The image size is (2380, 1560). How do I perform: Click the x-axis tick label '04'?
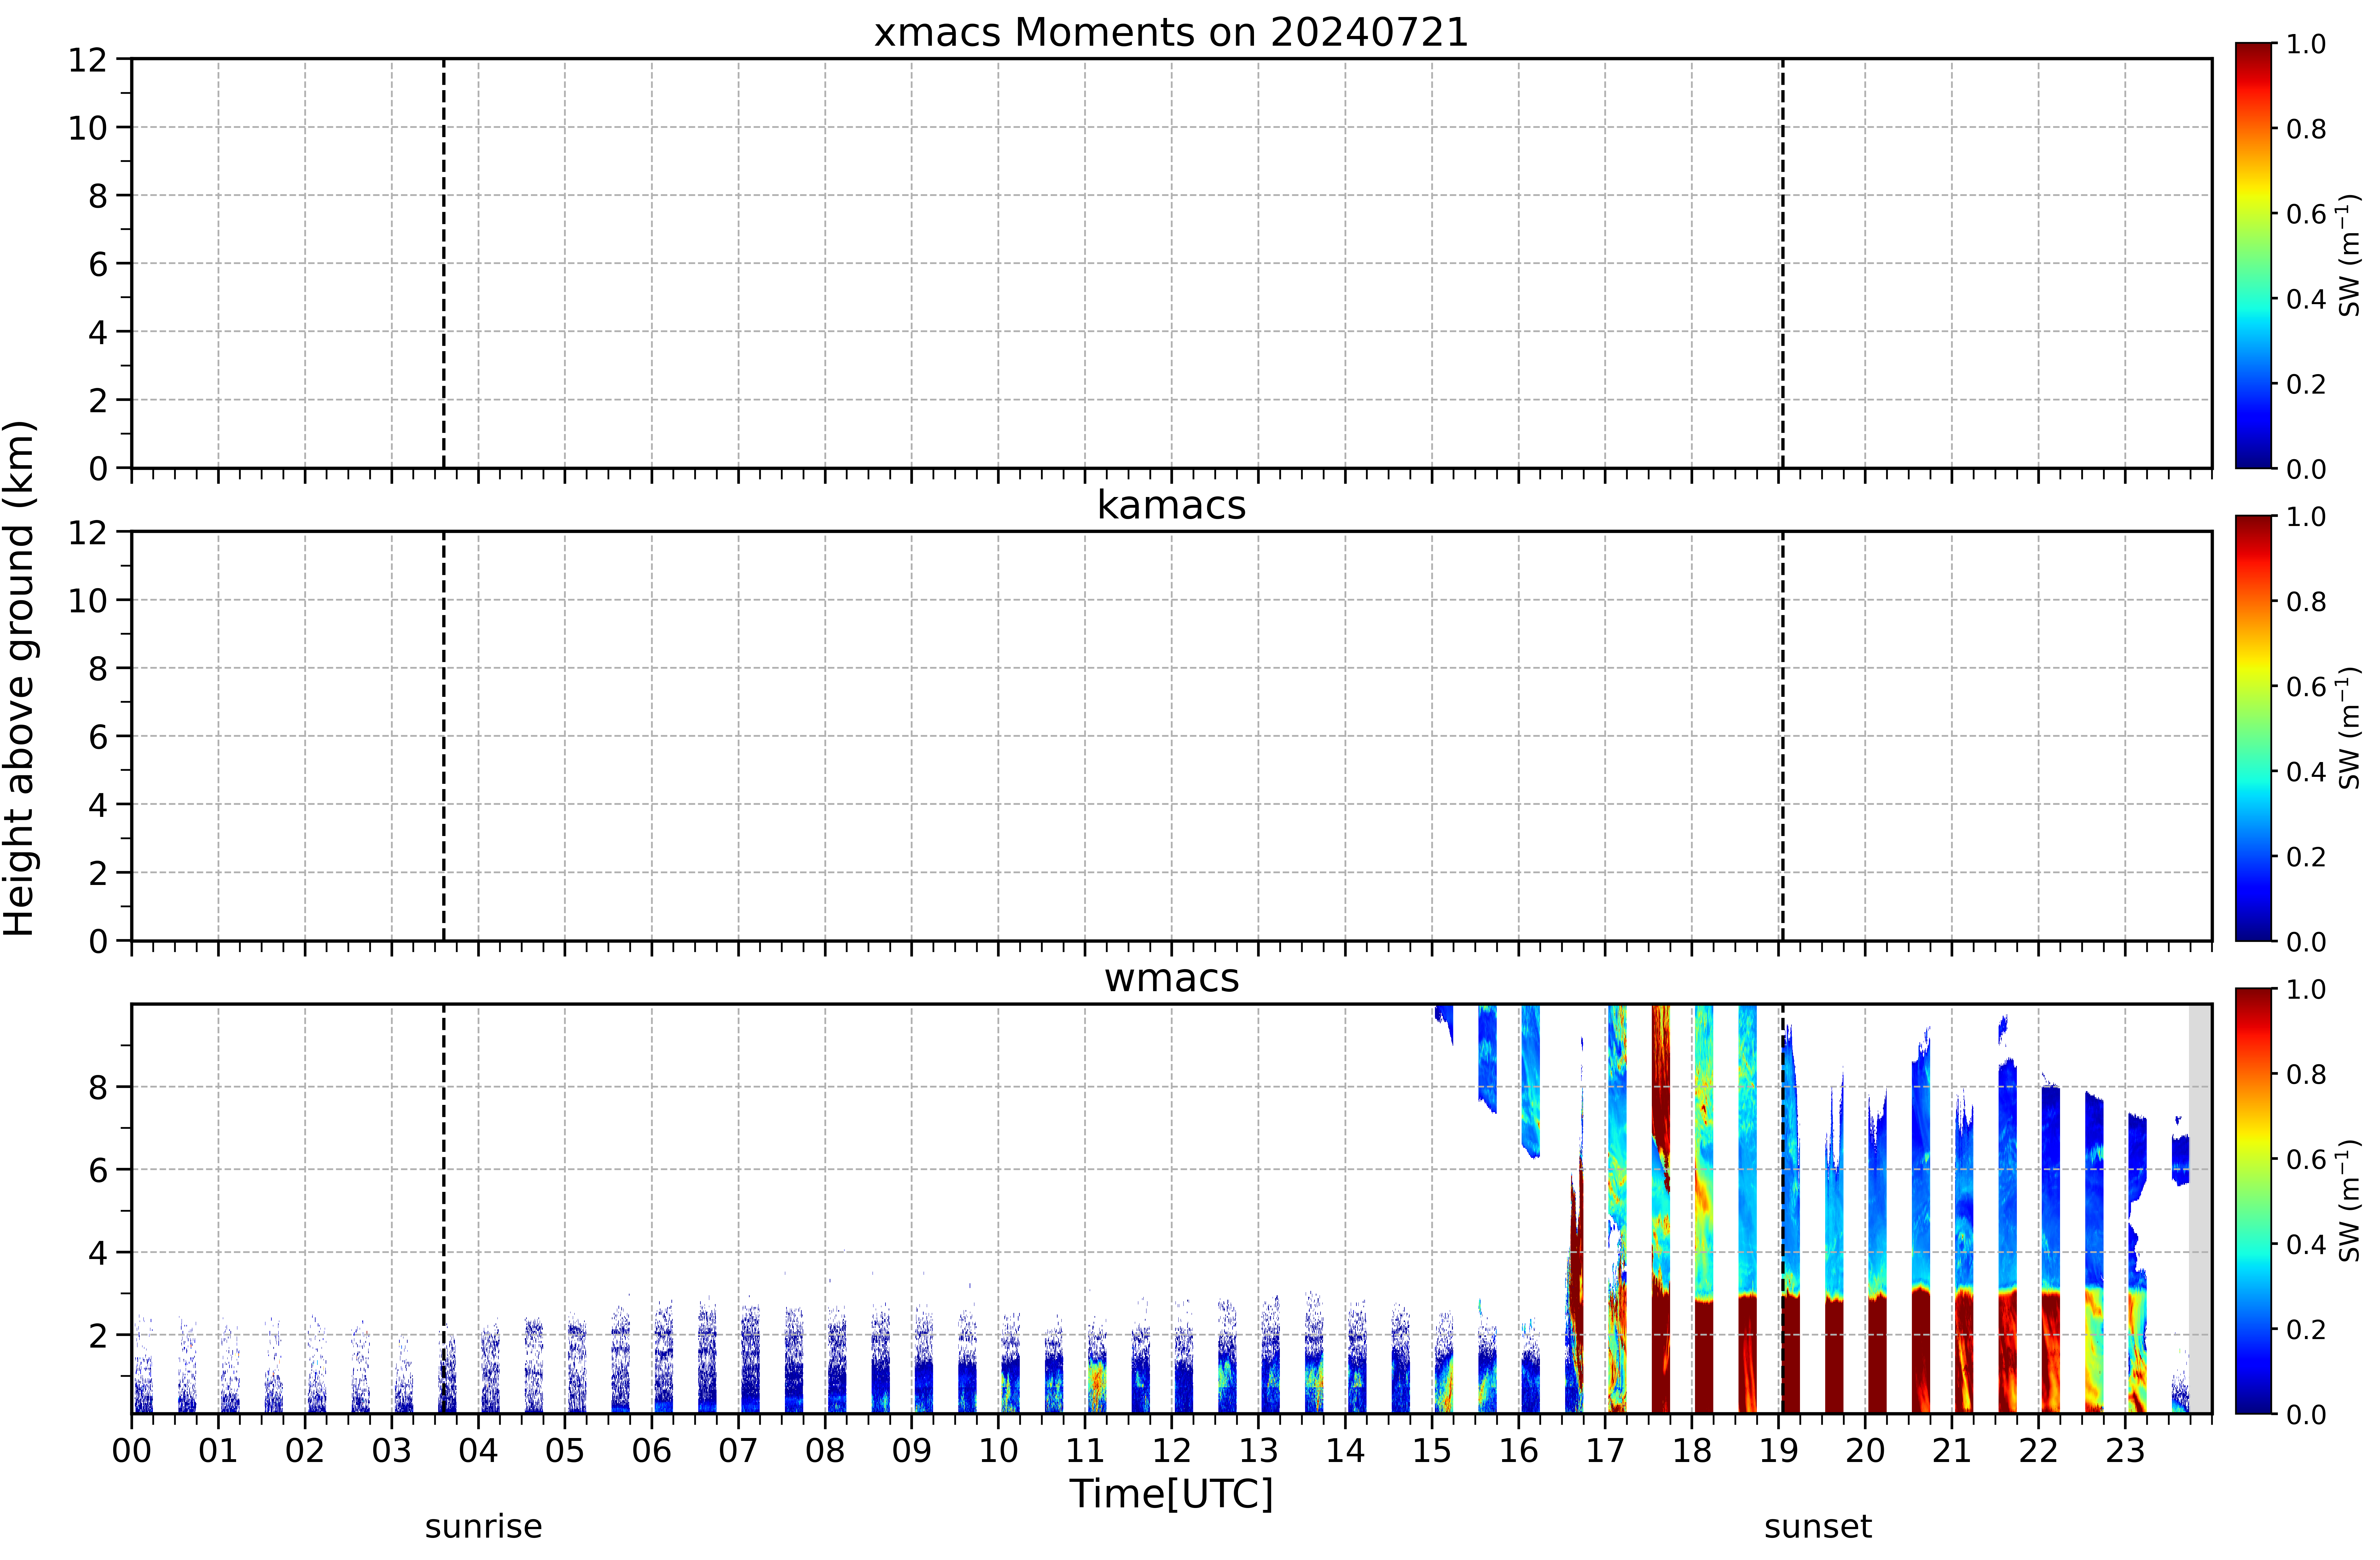point(478,1450)
